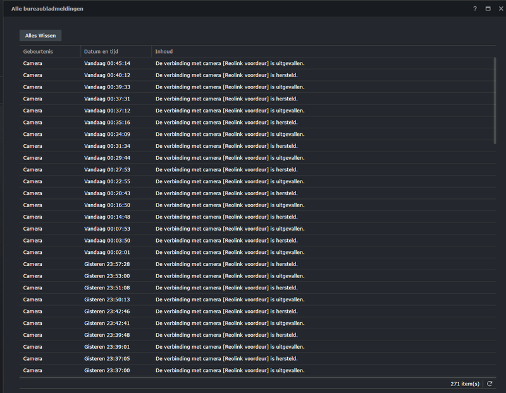Select the Gisteren 23:50:13 notification
The image size is (506, 393).
click(253, 299)
